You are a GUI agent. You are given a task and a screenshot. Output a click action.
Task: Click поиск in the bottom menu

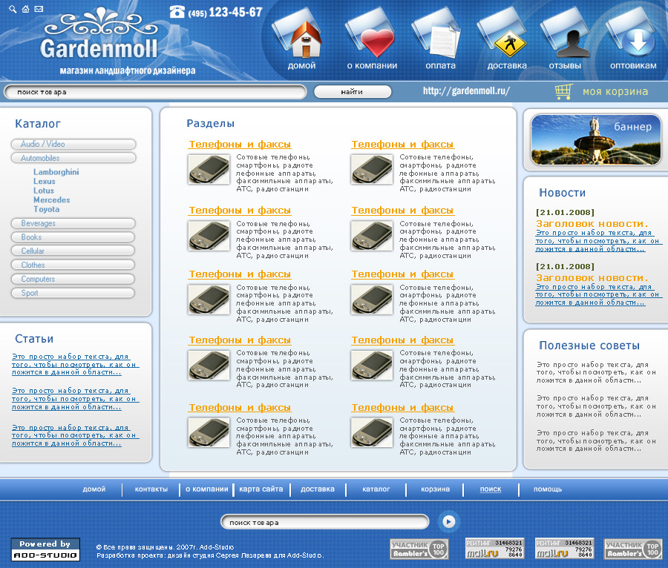point(491,489)
